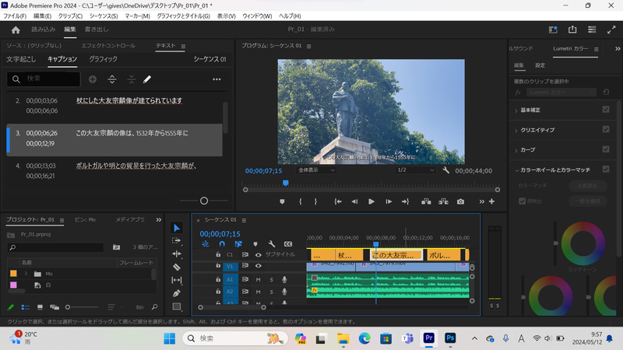Open the ウィンドウ(W) menu
Viewport: 623px width, 350px height.
(257, 16)
